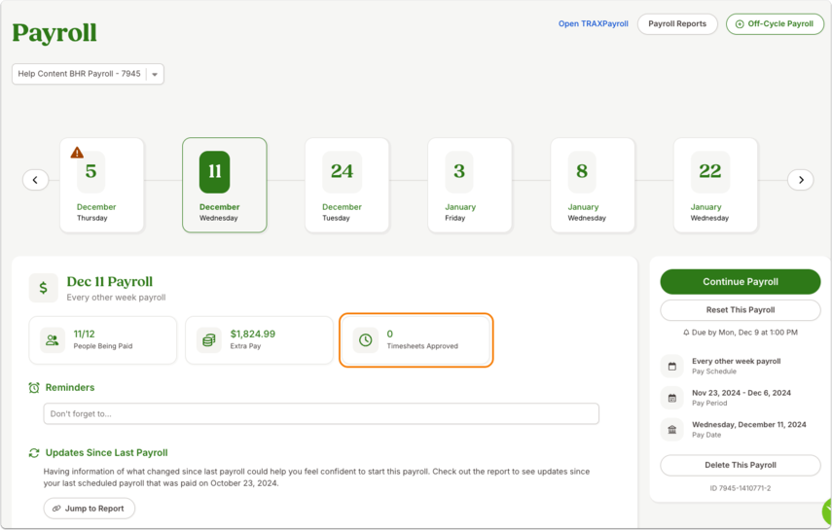Click the link icon in Jump to Report
The image size is (832, 530).
(x=56, y=509)
